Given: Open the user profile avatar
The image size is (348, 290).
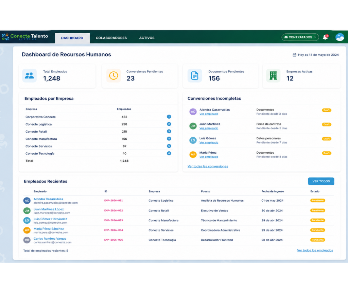Looking at the screenshot, I should pyautogui.click(x=340, y=37).
